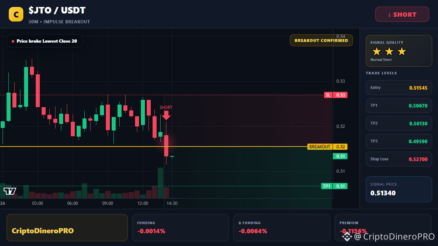Click the 12:00 time axis label

[143, 203]
